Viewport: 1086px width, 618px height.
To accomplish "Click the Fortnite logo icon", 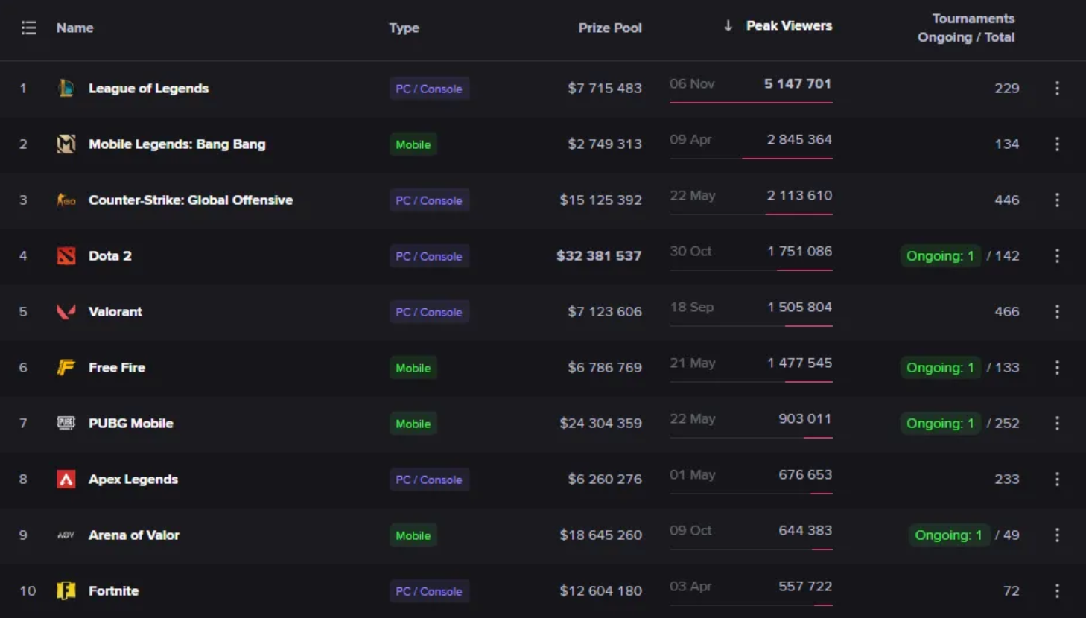I will point(66,590).
